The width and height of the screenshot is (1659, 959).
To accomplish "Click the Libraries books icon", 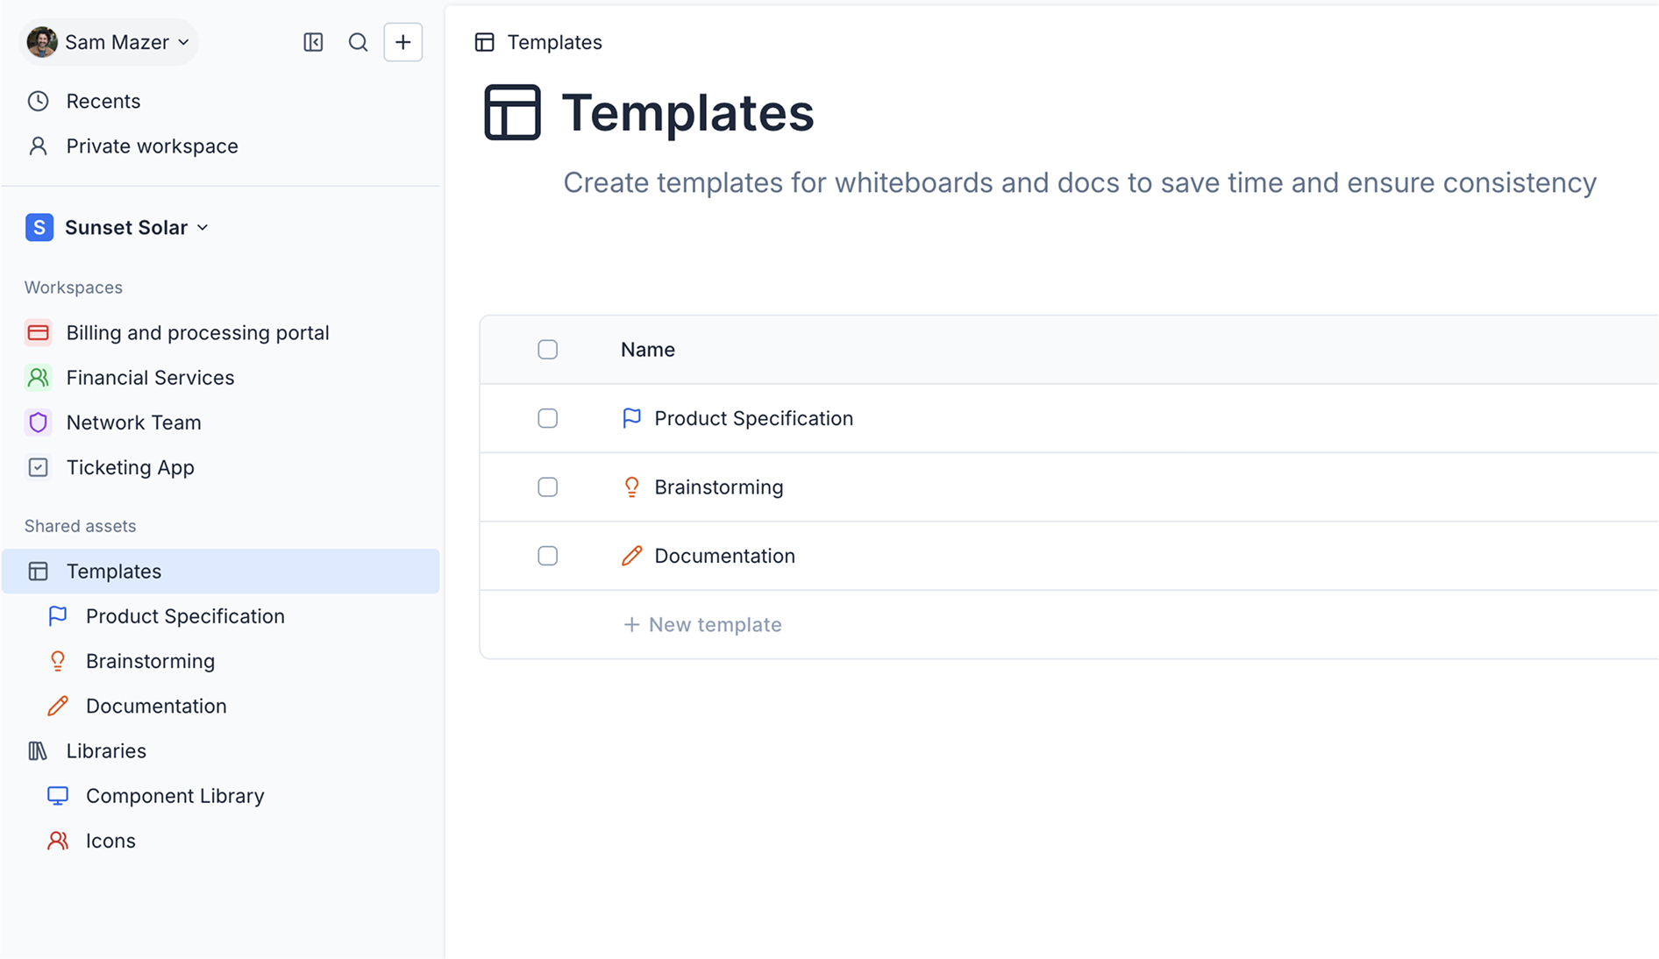I will 38,751.
